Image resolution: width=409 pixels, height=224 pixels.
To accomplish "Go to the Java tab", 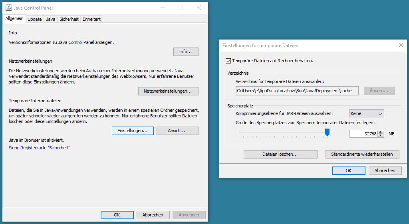I will point(51,19).
